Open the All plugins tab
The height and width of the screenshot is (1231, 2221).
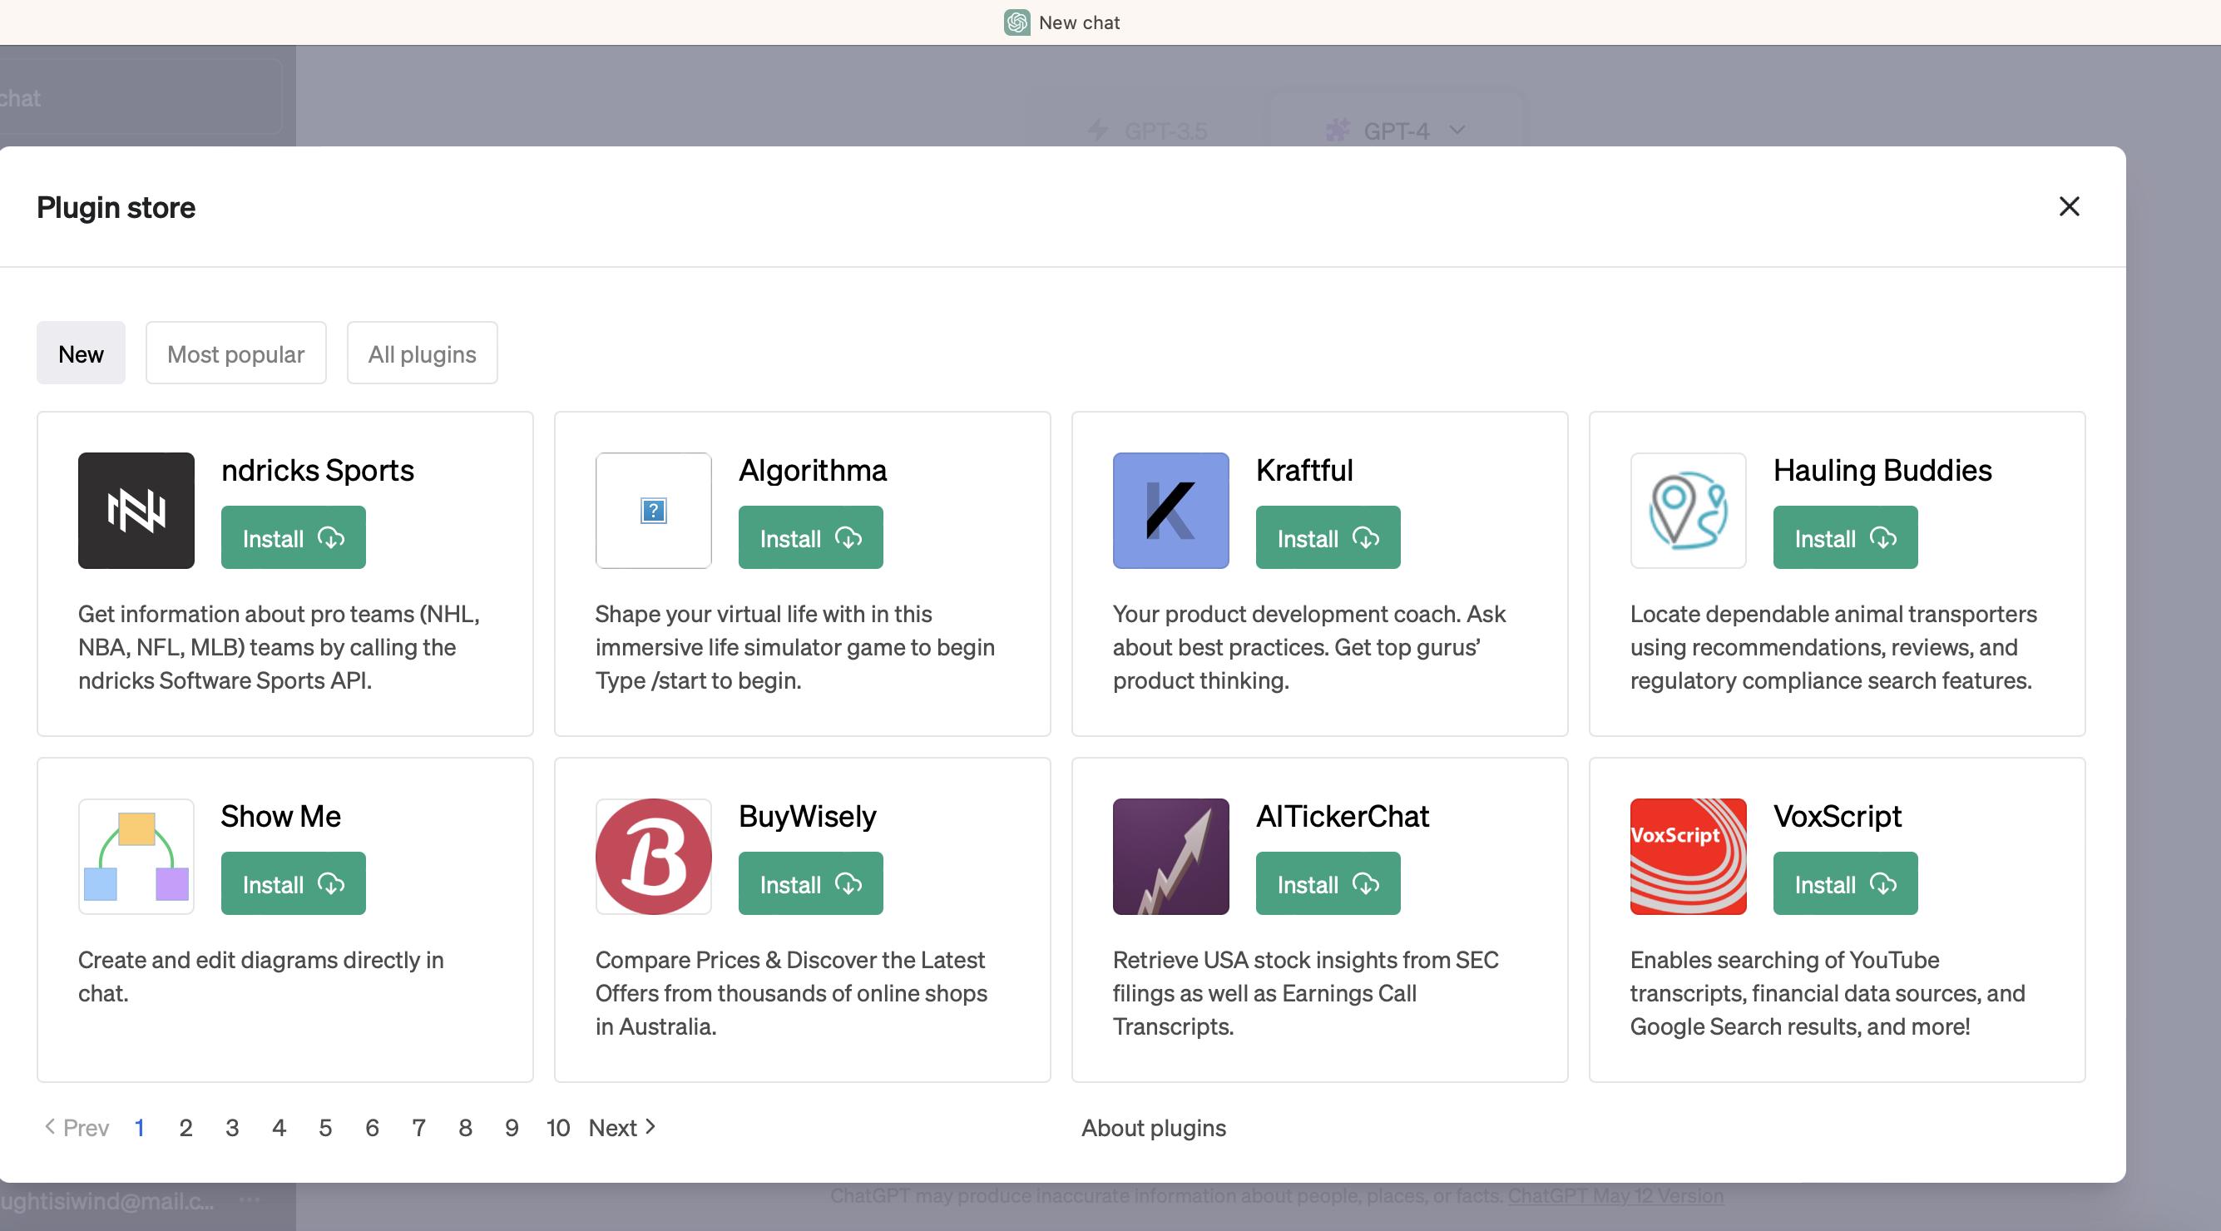point(422,353)
